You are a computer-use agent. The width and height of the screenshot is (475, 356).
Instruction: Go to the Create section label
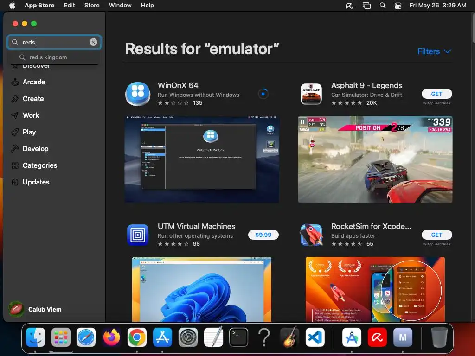[33, 99]
